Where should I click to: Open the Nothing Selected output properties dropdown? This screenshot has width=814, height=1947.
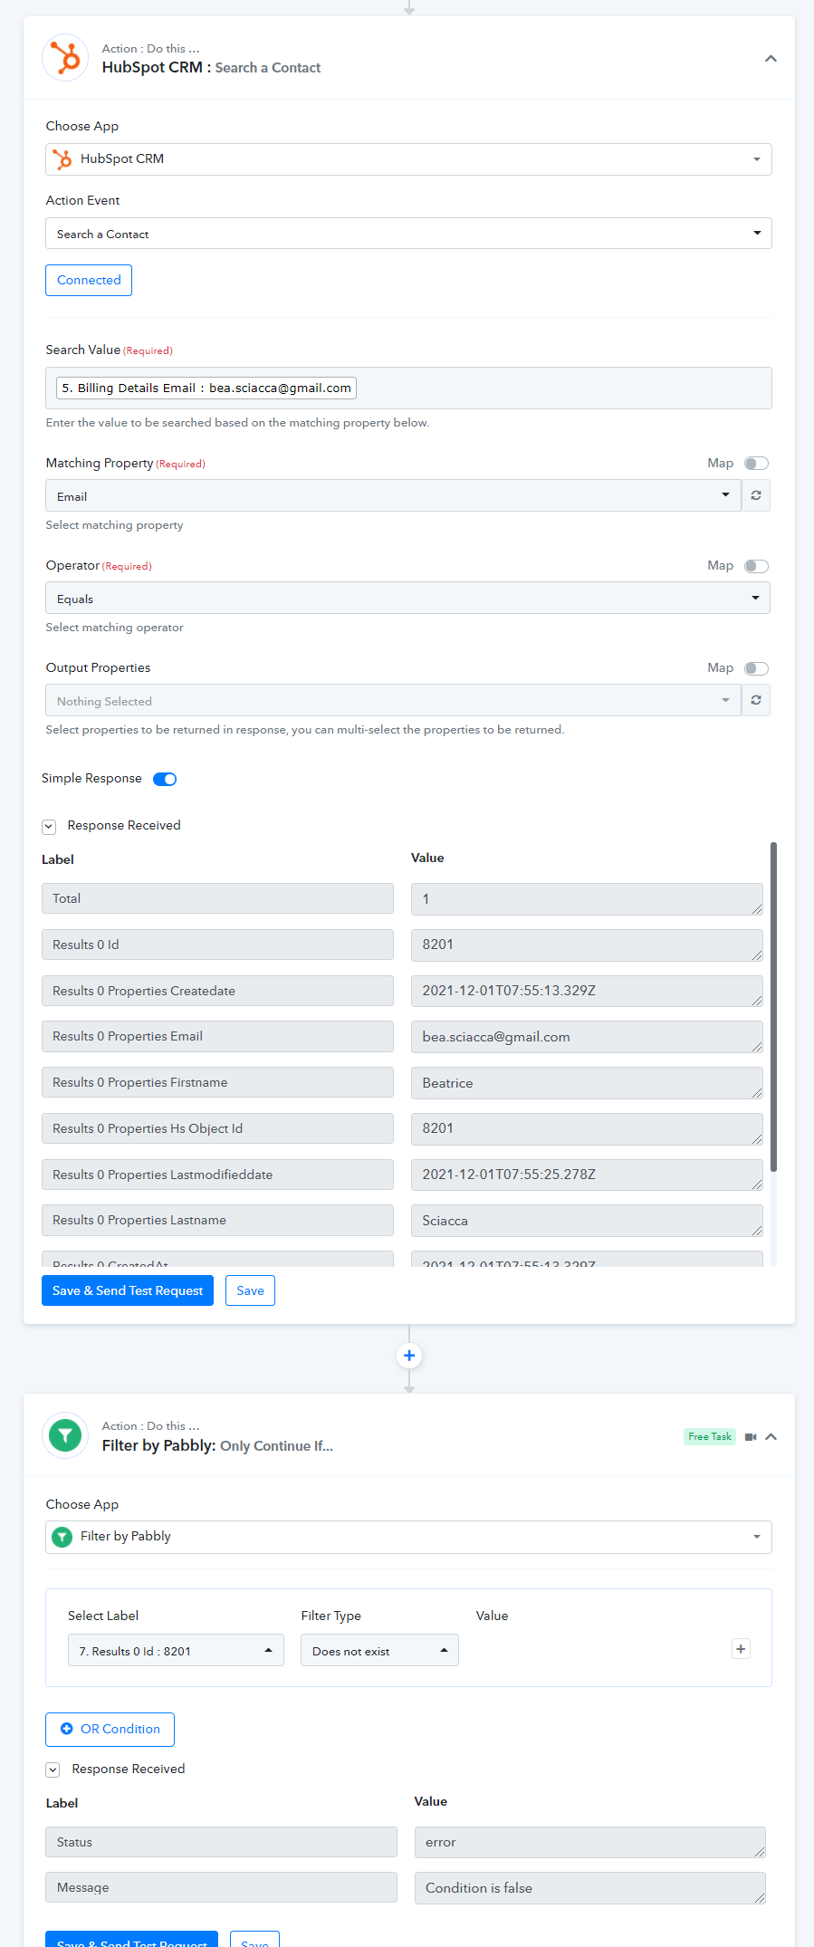(x=394, y=701)
